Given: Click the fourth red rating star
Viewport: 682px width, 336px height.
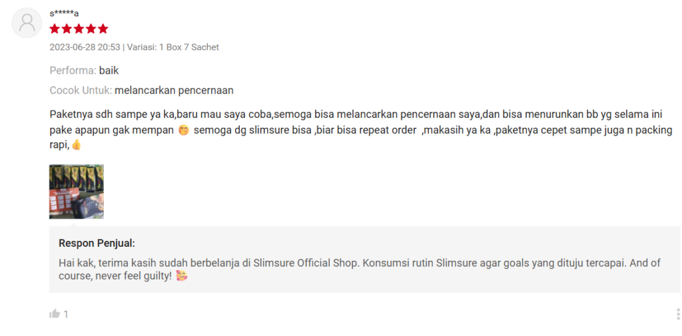Looking at the screenshot, I should tap(91, 29).
